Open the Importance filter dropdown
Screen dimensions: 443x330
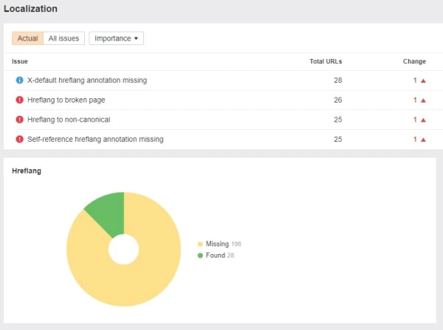[116, 38]
